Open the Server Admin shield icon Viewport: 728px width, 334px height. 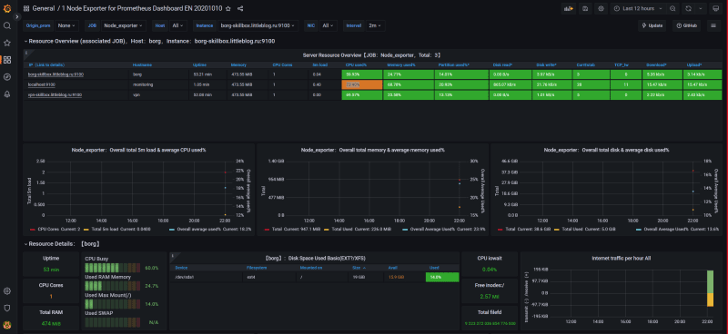[7, 308]
